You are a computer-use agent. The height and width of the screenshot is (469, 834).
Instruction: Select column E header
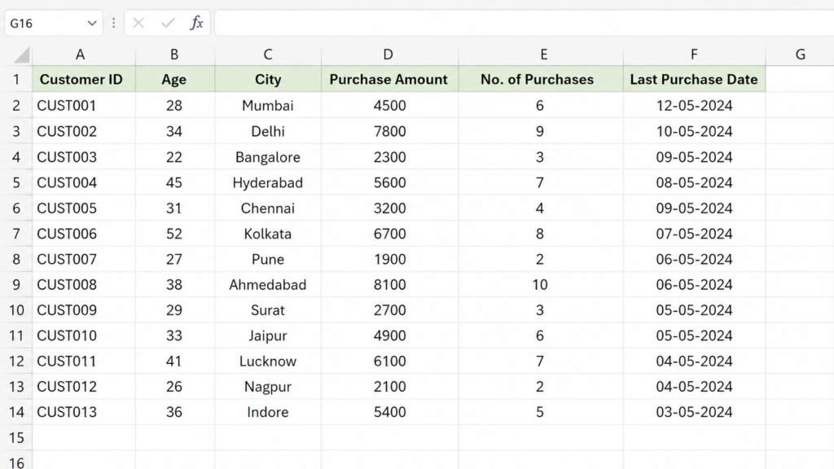coord(543,55)
